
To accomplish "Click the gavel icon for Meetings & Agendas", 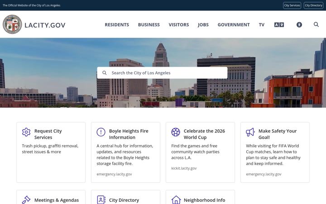I will click(26, 200).
